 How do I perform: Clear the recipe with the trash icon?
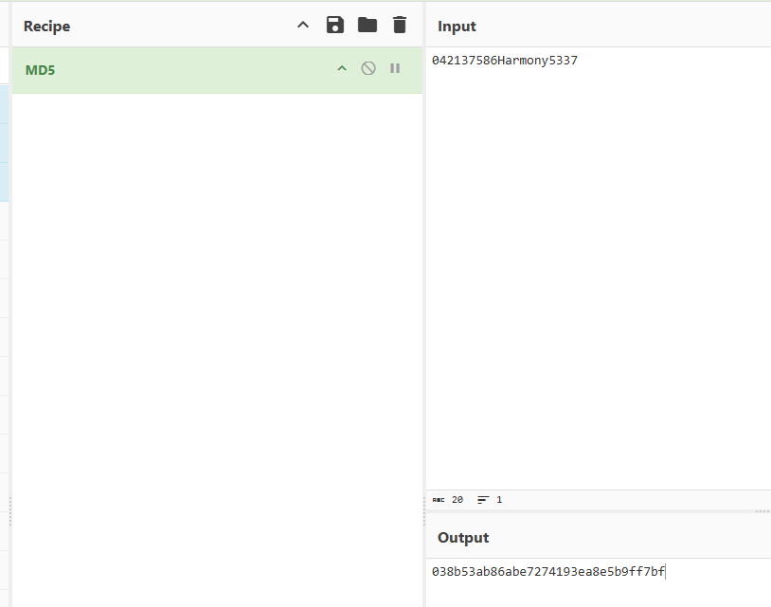(400, 26)
